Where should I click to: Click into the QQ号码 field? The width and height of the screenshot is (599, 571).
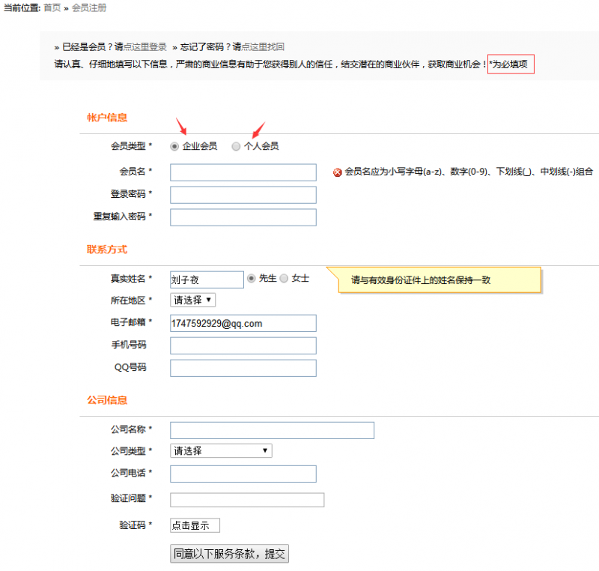pos(243,368)
